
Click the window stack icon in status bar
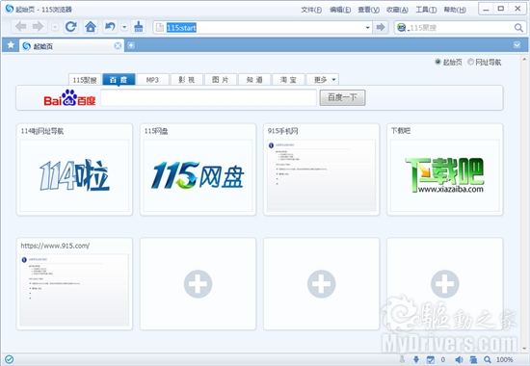coord(473,359)
